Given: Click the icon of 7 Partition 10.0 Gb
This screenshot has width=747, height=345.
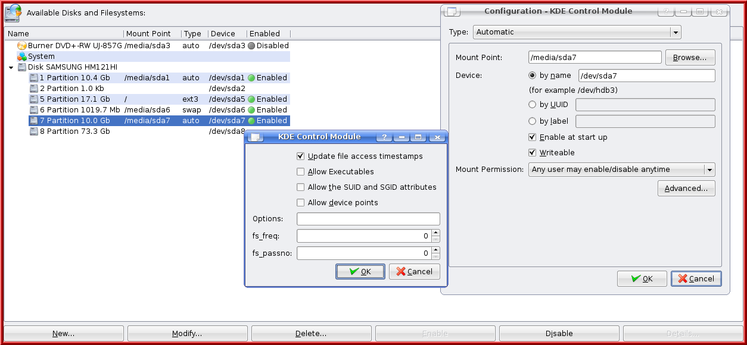Looking at the screenshot, I should pos(34,121).
